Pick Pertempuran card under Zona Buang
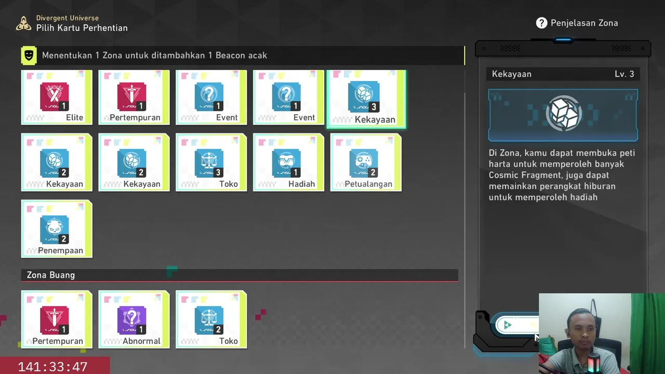The image size is (665, 374). pyautogui.click(x=57, y=319)
